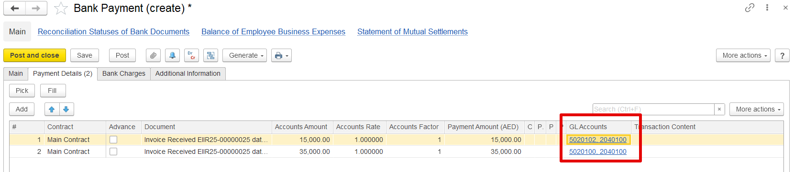Open table More actions dropdown
Screen dimensions: 794x172
point(757,109)
